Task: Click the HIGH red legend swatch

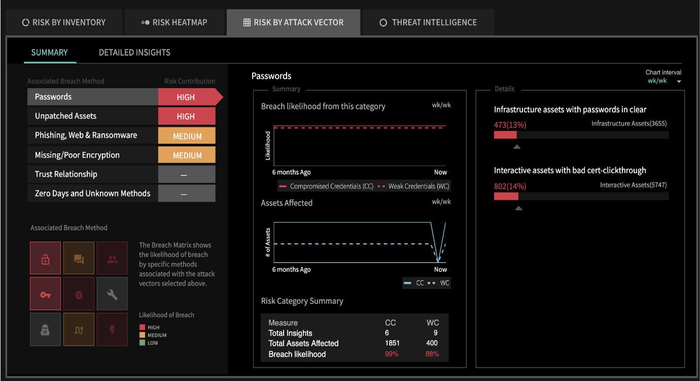Action: click(142, 328)
